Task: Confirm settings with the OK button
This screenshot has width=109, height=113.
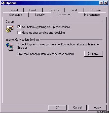Action: coord(57,108)
